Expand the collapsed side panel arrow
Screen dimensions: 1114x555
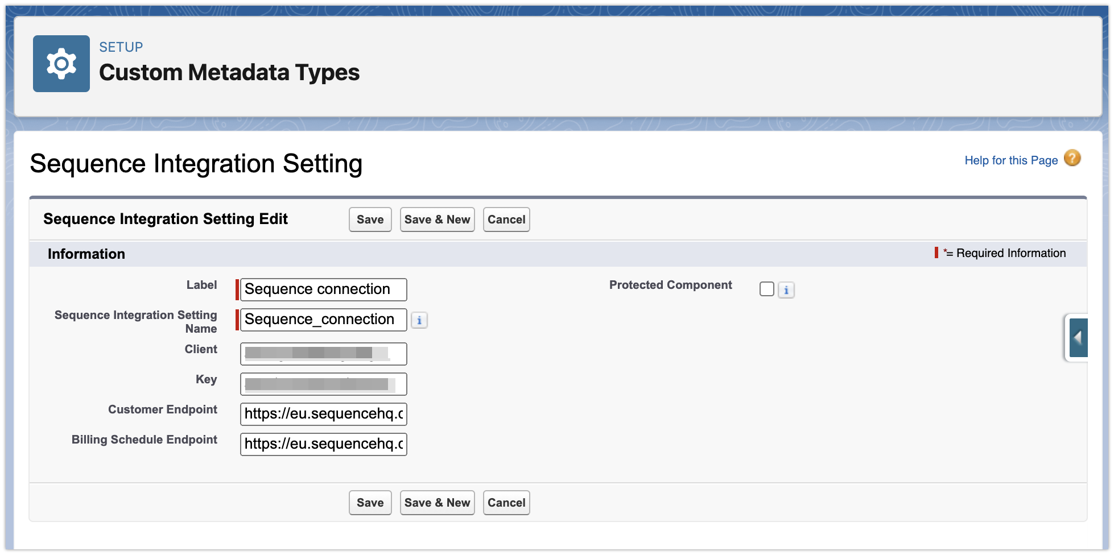coord(1078,338)
